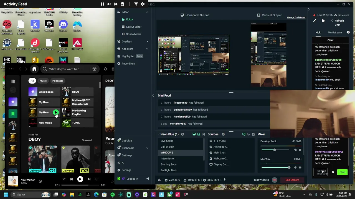Screen dimensions: 355x199
Task: Switch to Studio Mode
Action: coord(133,34)
